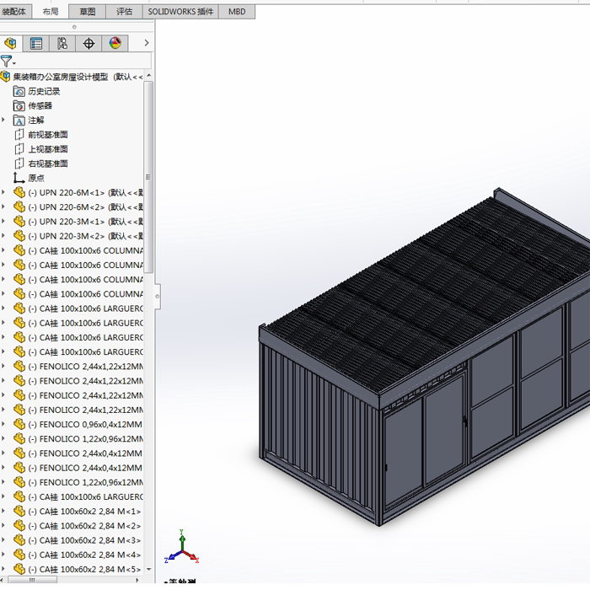Select the 历史记录 history folder icon
Screen dimensions: 590x590
click(x=19, y=91)
